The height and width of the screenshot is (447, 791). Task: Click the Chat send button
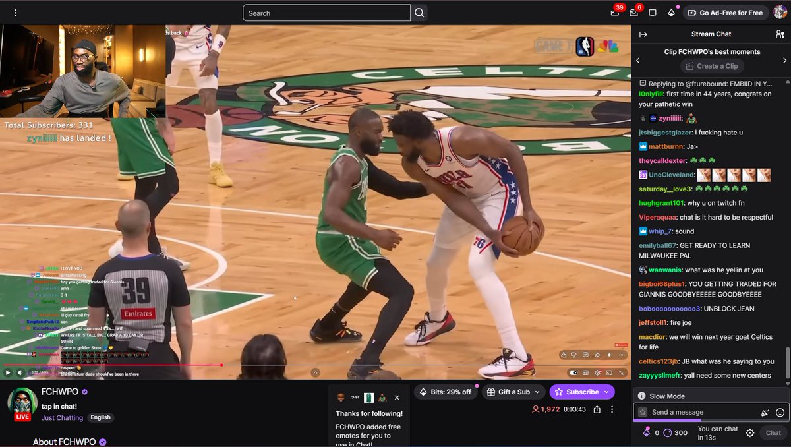click(x=773, y=433)
